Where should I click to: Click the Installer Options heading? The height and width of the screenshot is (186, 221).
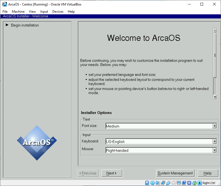click(96, 113)
